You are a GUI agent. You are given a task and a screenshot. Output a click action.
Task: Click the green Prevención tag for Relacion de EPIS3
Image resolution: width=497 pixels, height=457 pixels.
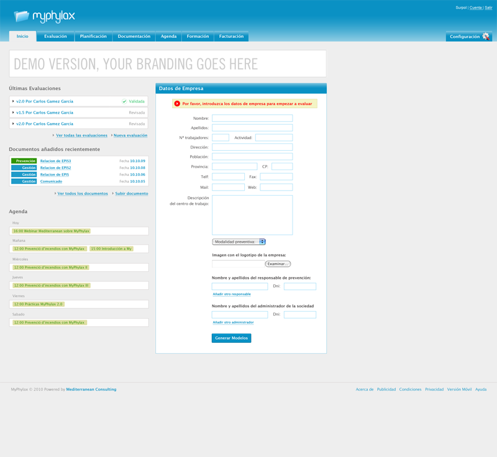pos(24,161)
